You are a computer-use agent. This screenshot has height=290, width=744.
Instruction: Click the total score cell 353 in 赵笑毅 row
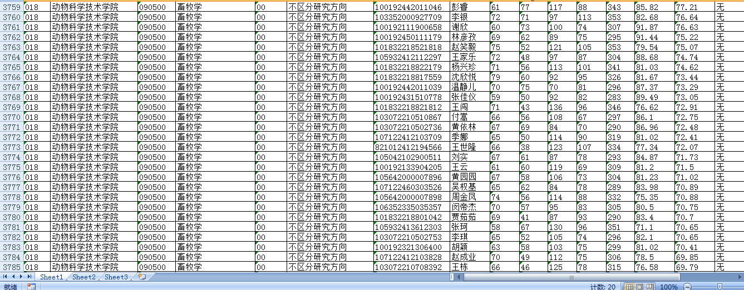[x=620, y=47]
